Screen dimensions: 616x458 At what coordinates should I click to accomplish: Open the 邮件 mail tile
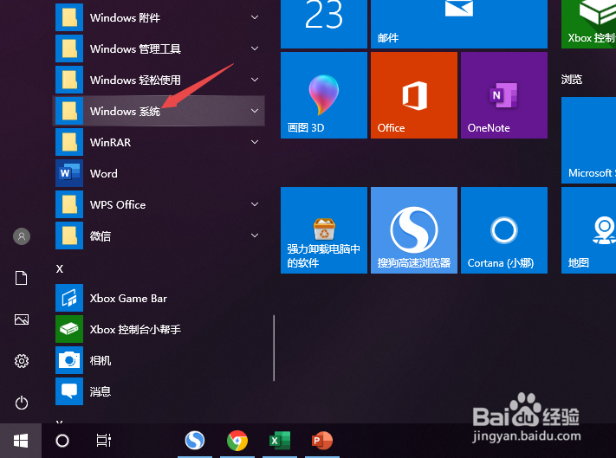pos(459,24)
